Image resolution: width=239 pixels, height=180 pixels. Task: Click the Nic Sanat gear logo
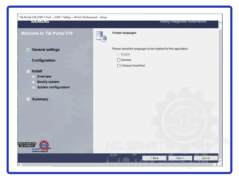44,145
